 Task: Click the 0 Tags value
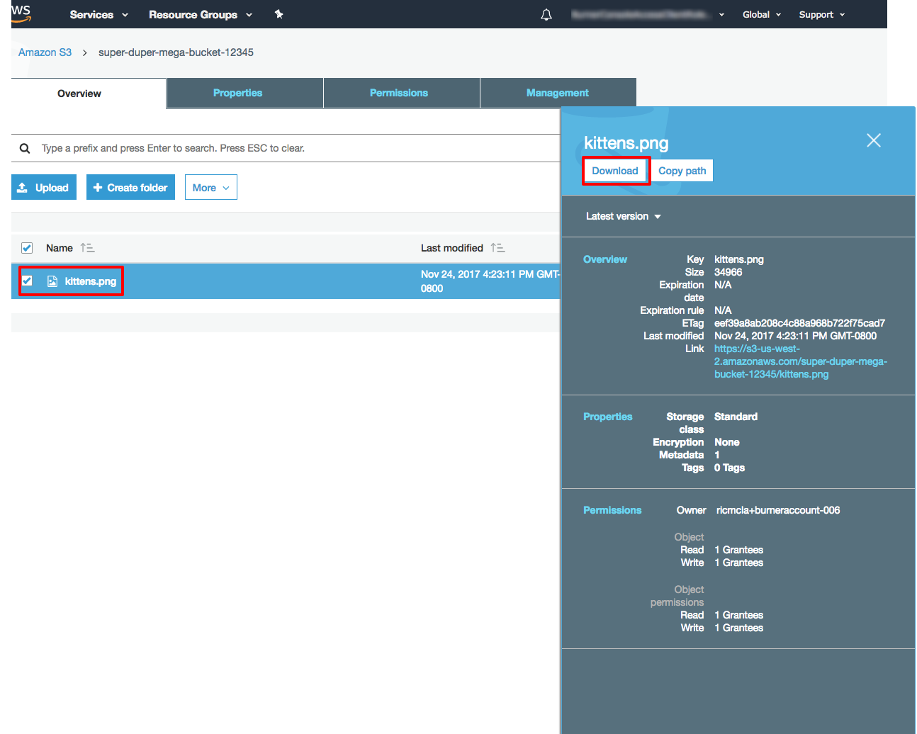click(x=729, y=468)
